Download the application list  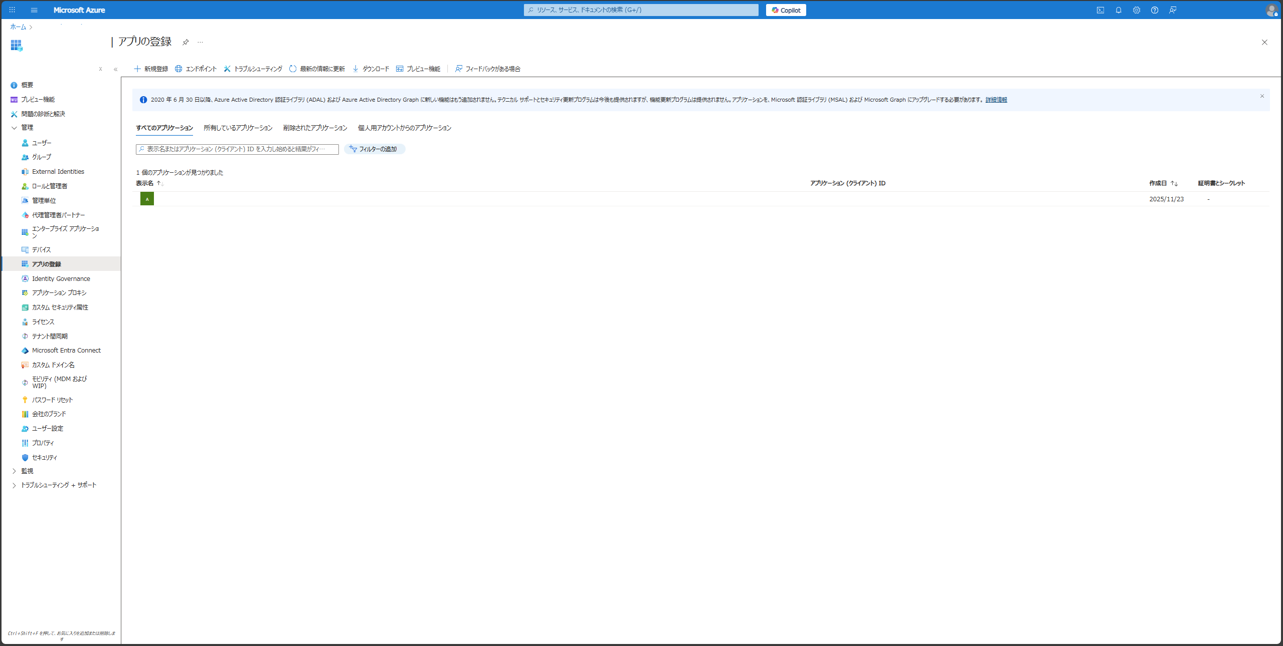pyautogui.click(x=370, y=69)
